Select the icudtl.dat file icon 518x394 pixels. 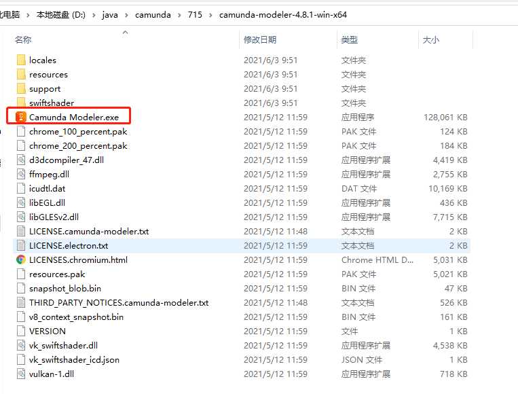point(21,188)
